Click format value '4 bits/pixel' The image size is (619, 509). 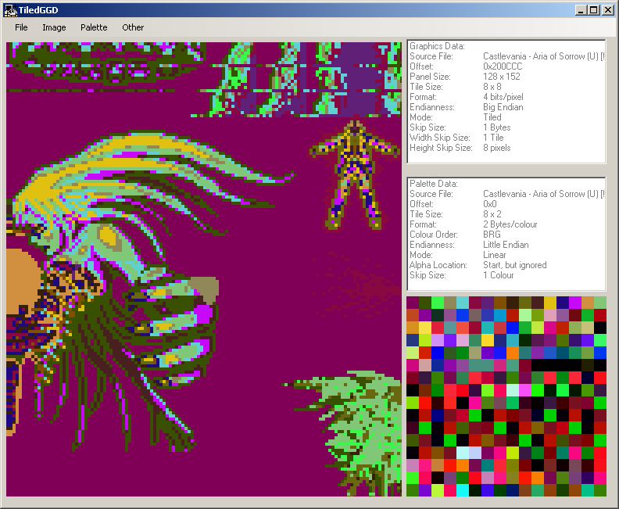503,97
